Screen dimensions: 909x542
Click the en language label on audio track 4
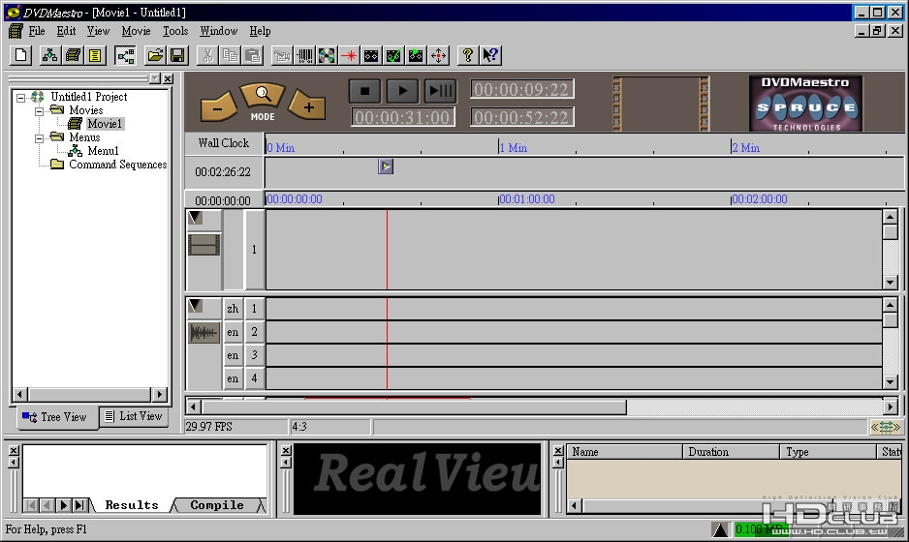pos(233,378)
